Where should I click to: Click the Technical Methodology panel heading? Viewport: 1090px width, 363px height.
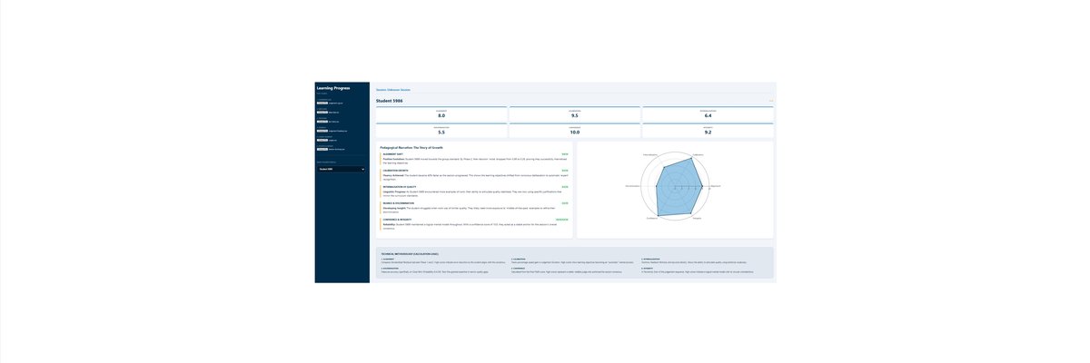410,253
